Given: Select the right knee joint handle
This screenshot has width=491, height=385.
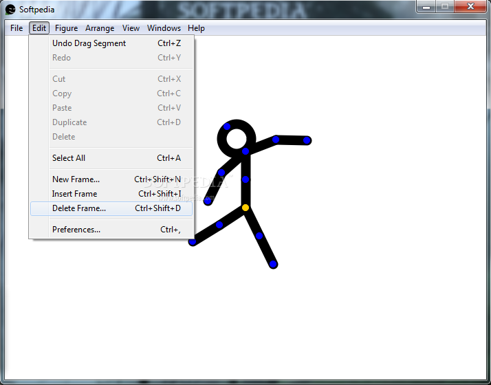Looking at the screenshot, I should click(x=259, y=236).
